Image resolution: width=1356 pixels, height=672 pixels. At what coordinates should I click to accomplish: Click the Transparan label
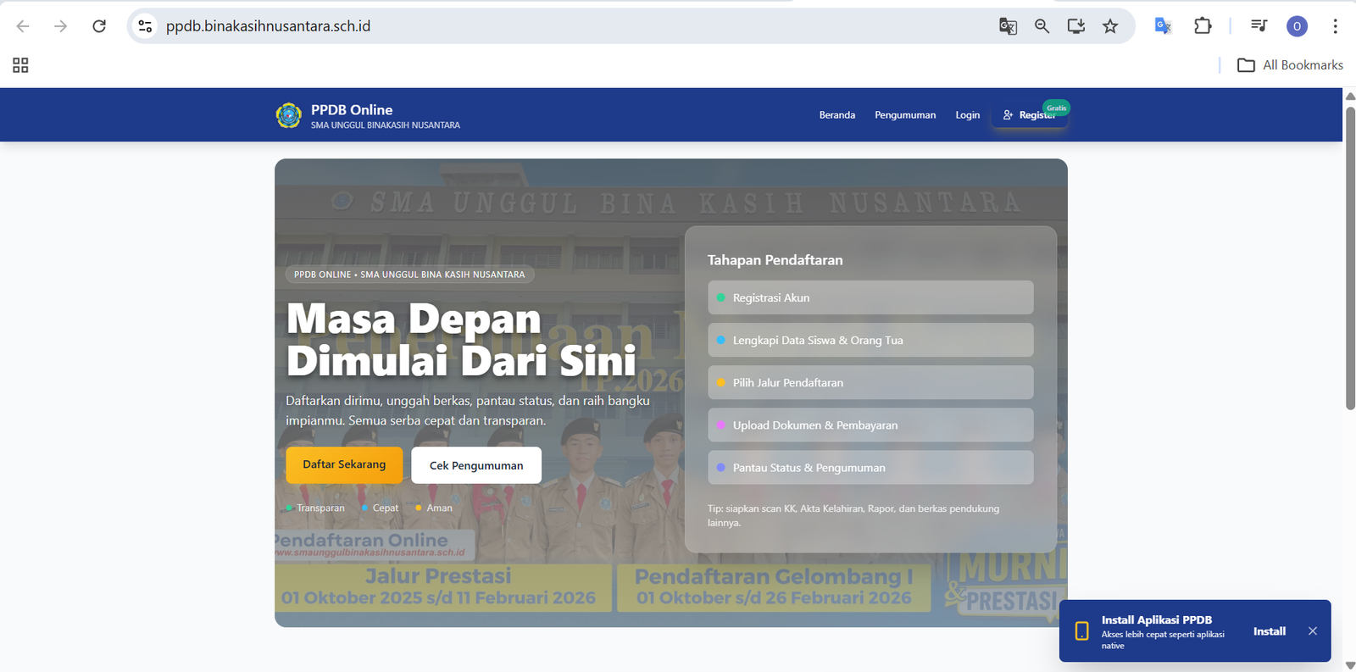coord(320,508)
